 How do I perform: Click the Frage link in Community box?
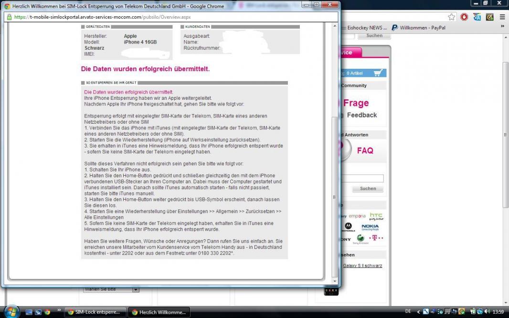[356, 103]
